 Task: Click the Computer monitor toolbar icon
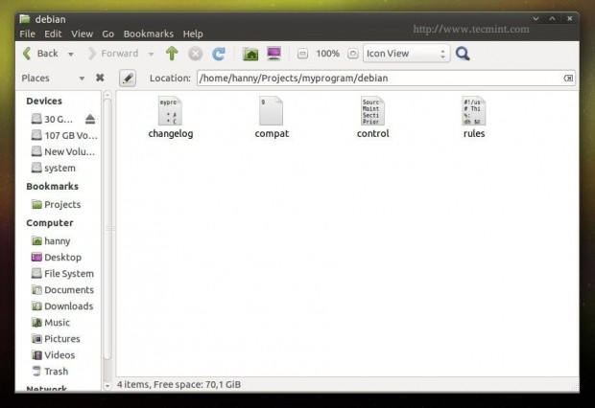pos(274,54)
